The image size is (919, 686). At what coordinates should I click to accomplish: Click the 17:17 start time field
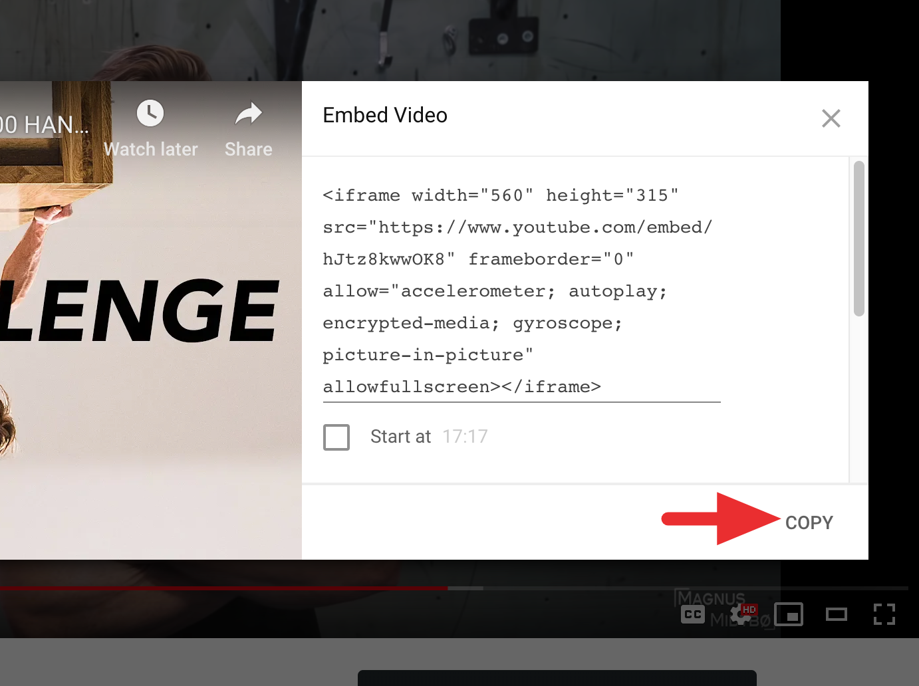pyautogui.click(x=465, y=437)
